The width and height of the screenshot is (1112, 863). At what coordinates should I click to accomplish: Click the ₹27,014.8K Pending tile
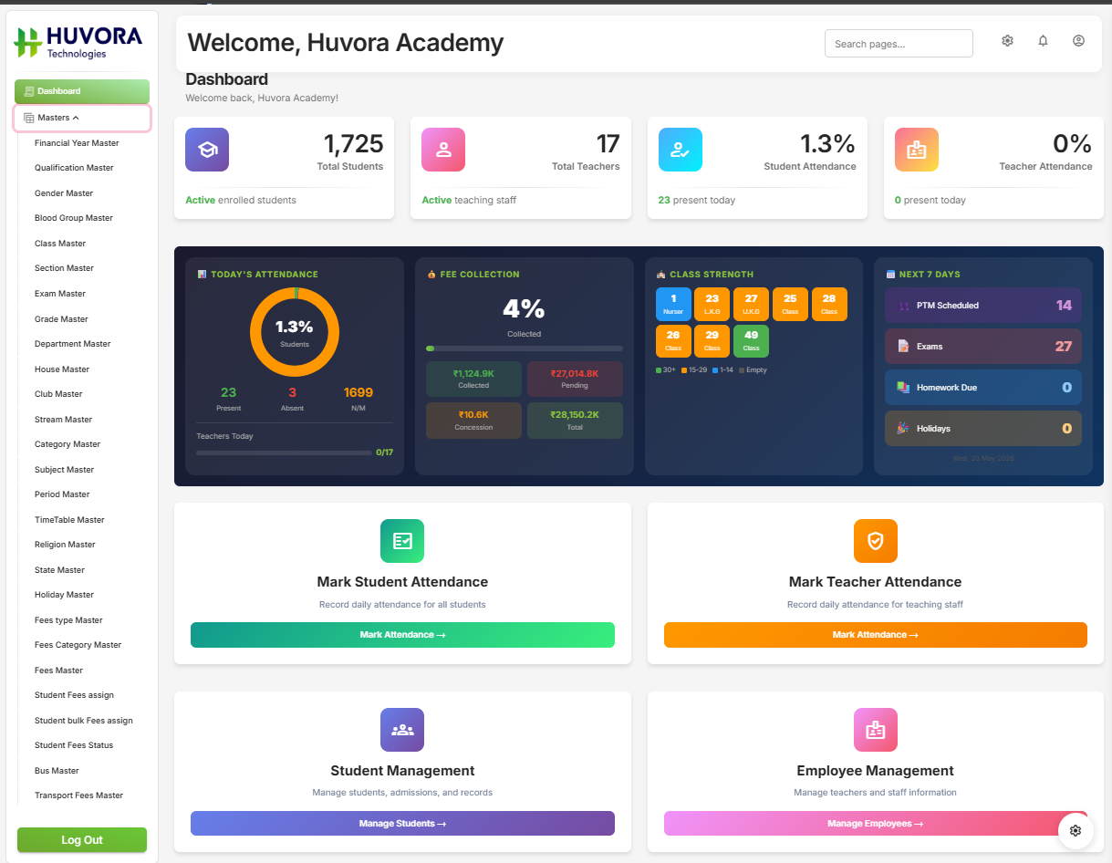(575, 379)
